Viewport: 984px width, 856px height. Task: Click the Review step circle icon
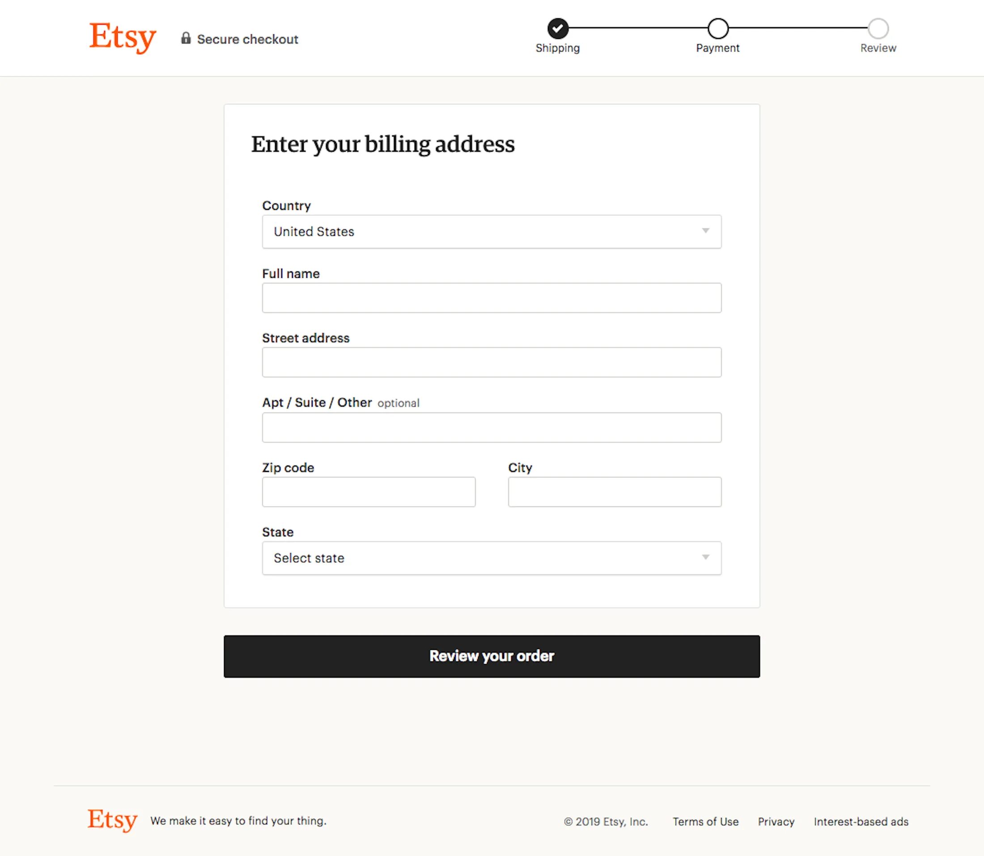pyautogui.click(x=878, y=28)
